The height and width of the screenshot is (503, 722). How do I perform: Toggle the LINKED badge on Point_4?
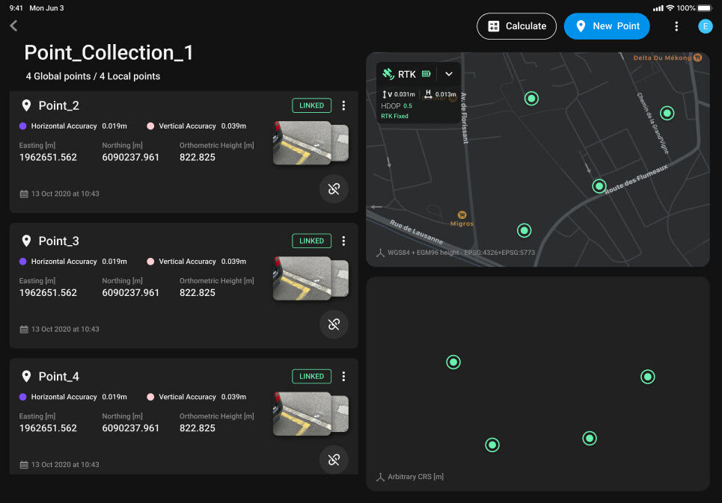click(x=311, y=376)
